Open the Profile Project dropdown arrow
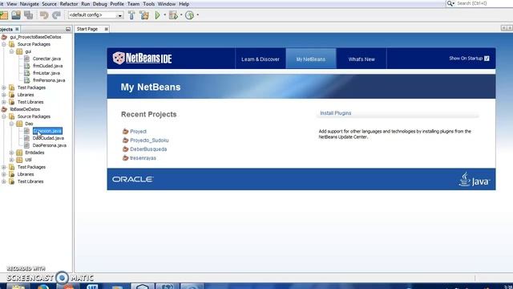Screen dimensions: 513x289 [x=198, y=14]
